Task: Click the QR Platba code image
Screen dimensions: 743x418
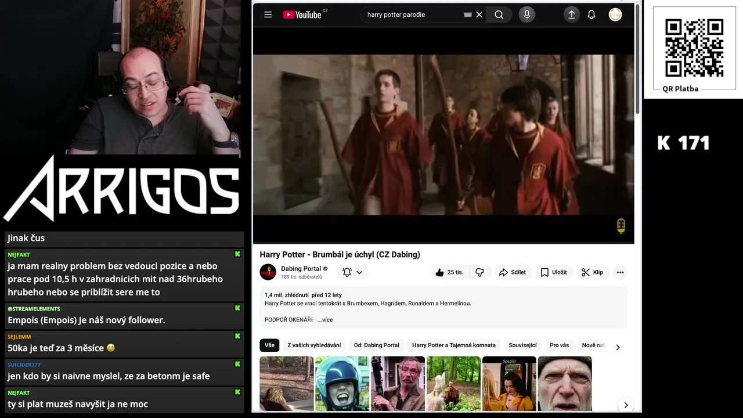Action: coord(694,48)
